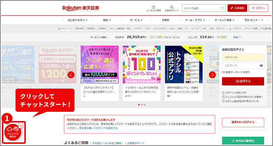Viewport: 273px width, 146px height.
Task: Expand the 商品 menu
Action: tap(107, 20)
